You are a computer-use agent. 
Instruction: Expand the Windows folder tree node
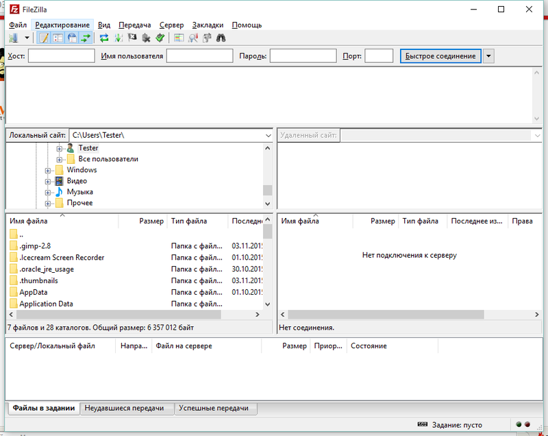[x=48, y=171]
